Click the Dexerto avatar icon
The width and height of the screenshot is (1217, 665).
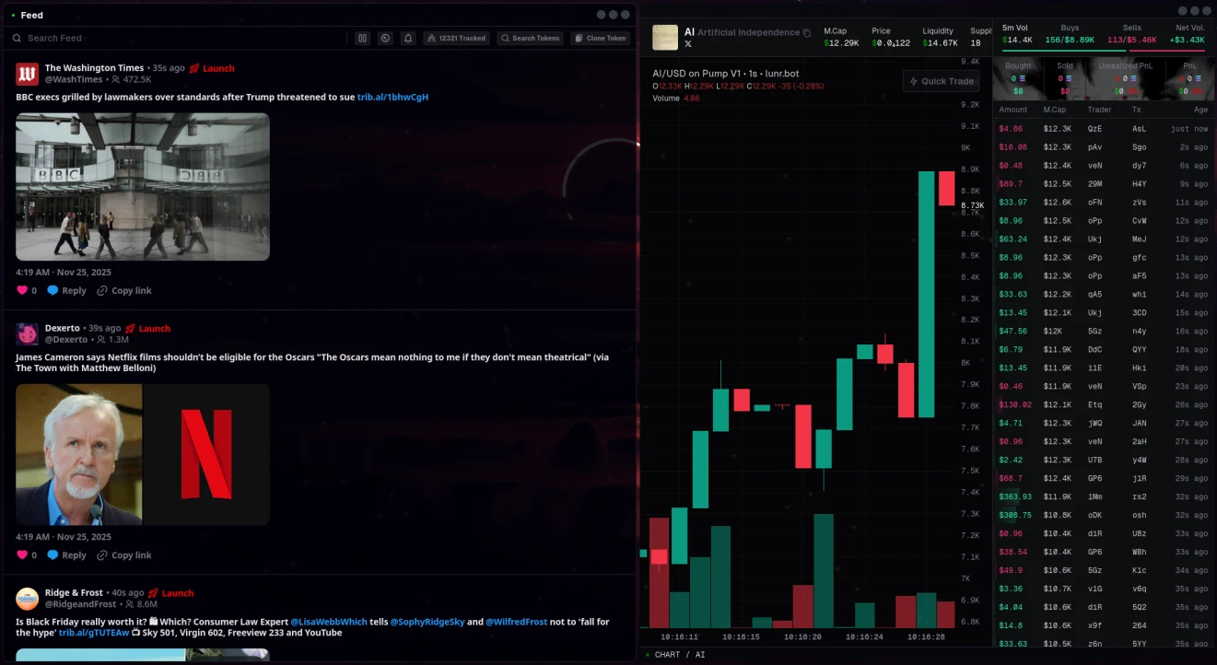click(28, 333)
